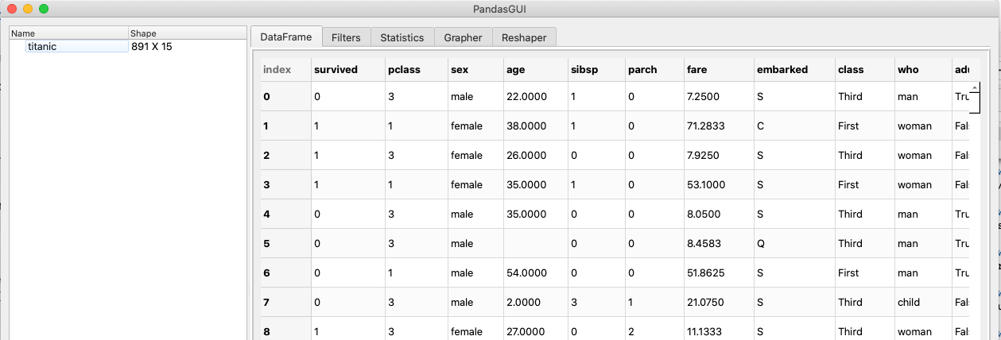This screenshot has height=340, width=1001.
Task: Click the Shape column header in the sidebar
Action: tap(187, 33)
